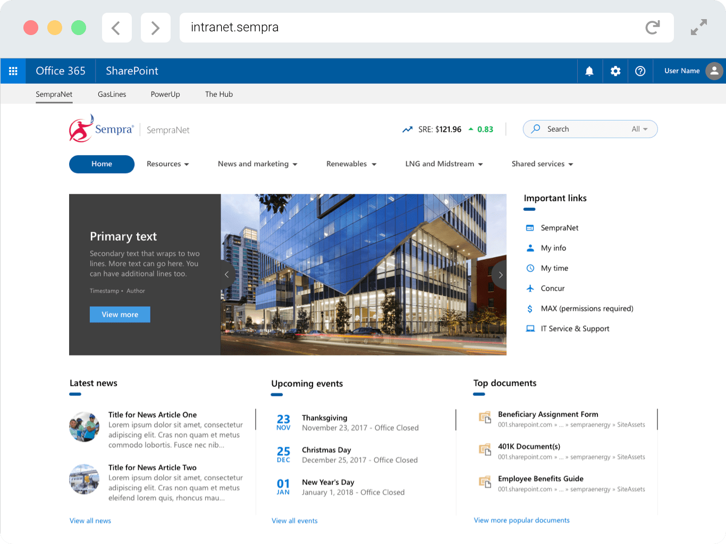Click the Beneficiary Assignment Form document icon

(x=485, y=418)
